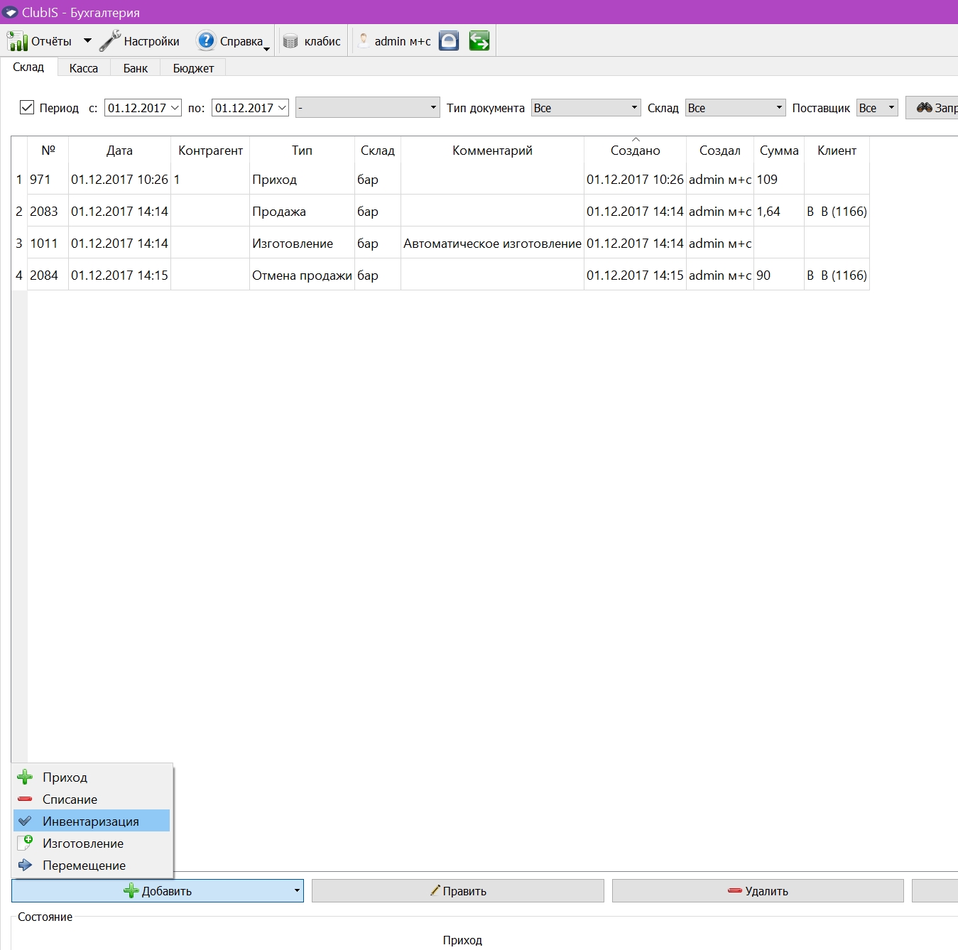958x950 pixels.
Task: Click red minus icon on Удалить button
Action: coord(735,890)
